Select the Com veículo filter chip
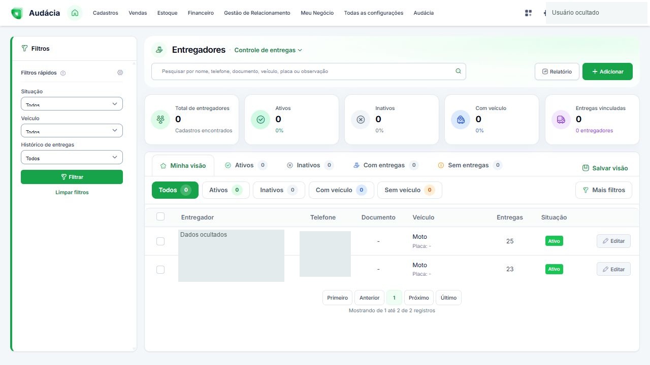650x365 pixels. 341,190
